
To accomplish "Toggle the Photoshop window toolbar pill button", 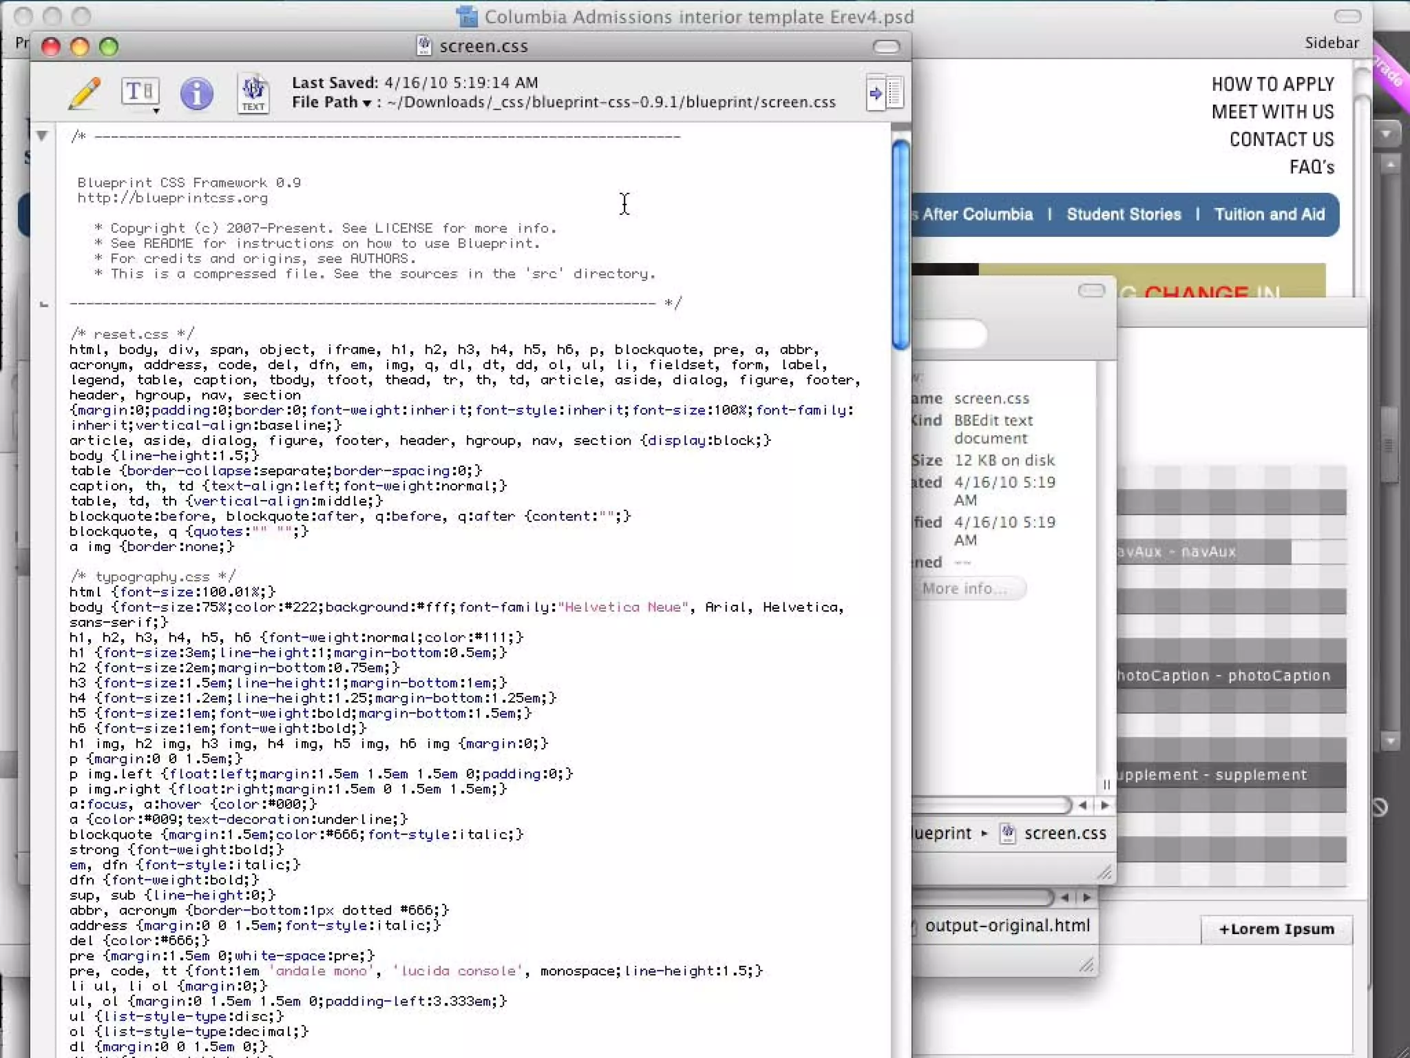I will click(x=1347, y=17).
